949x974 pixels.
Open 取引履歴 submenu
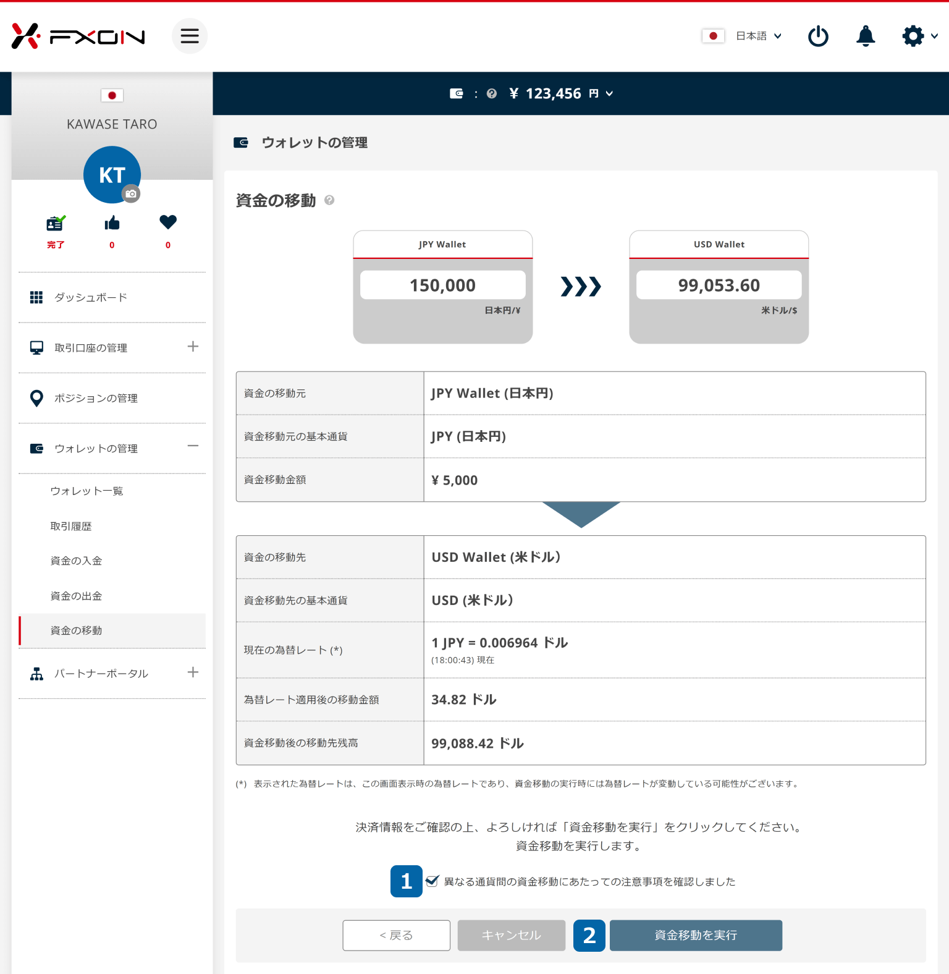click(70, 527)
